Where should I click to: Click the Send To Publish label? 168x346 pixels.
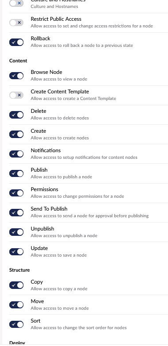click(49, 209)
